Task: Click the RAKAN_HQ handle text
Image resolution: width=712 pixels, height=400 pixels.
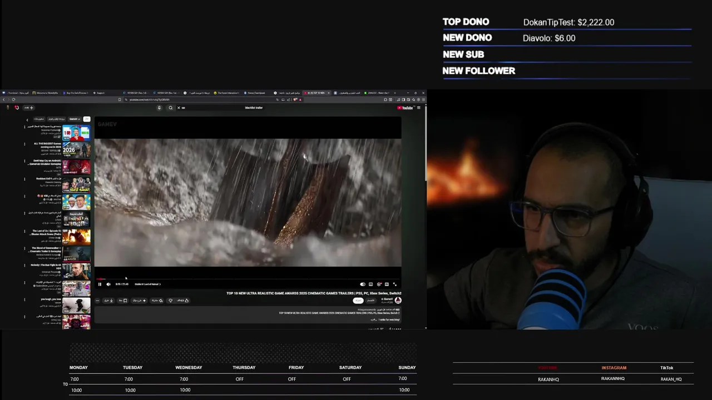Action: [671, 379]
